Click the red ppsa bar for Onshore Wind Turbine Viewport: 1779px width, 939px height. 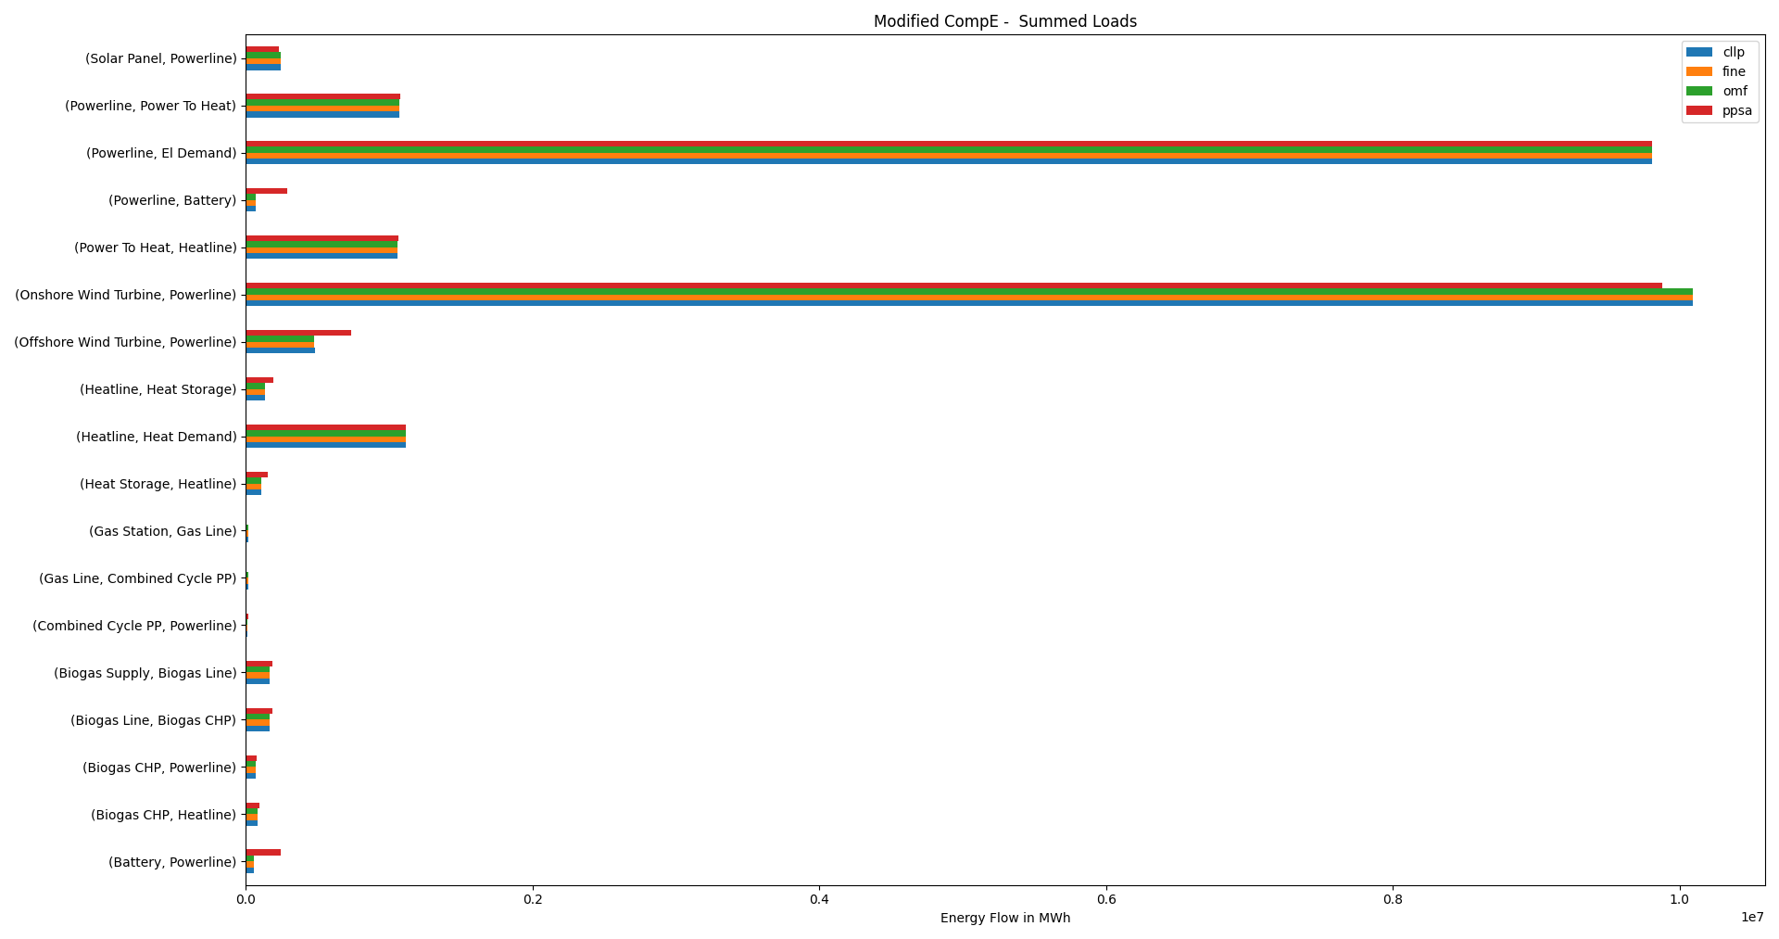[953, 286]
